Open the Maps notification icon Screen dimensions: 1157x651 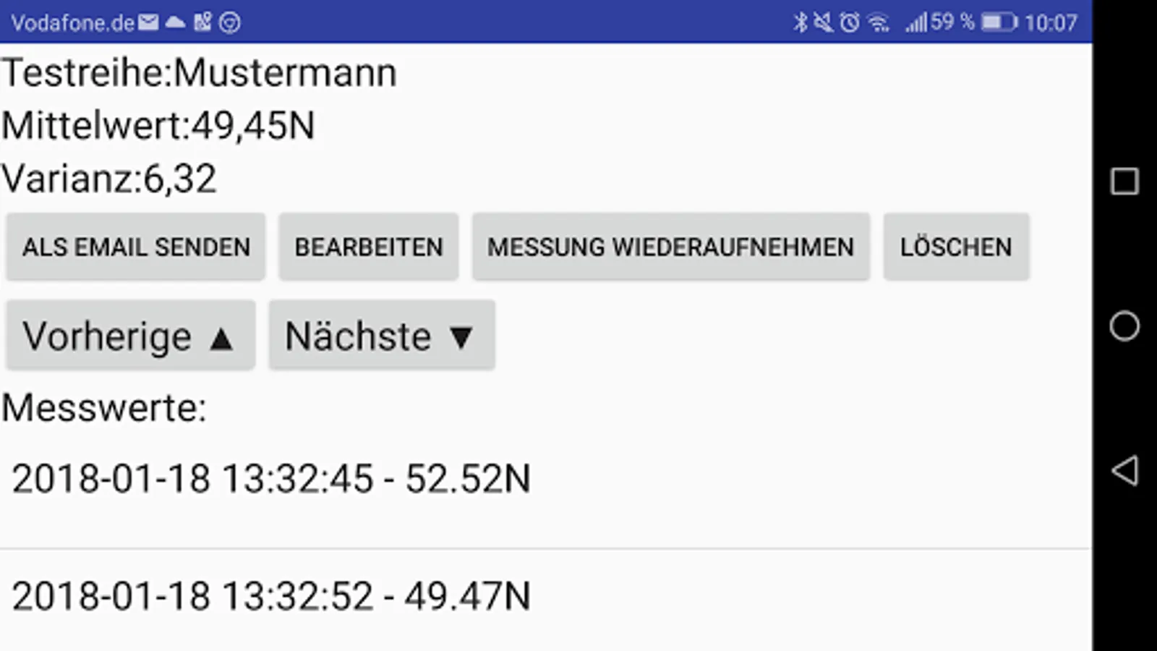coord(202,22)
